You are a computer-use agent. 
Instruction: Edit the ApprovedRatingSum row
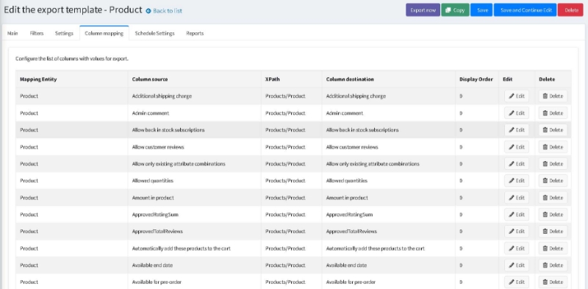[x=517, y=215]
